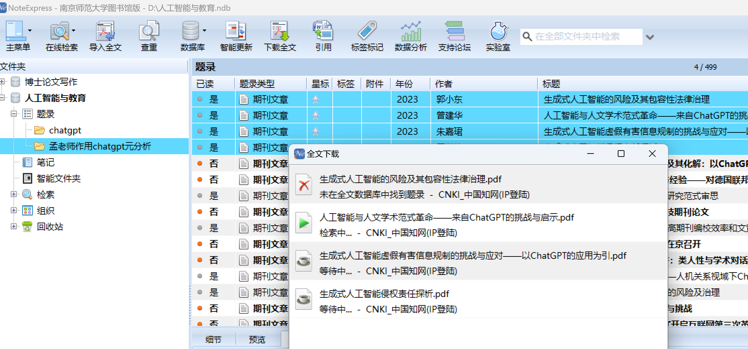Switch to the 细节 tab
Screen dimensions: 748x349
tap(214, 340)
